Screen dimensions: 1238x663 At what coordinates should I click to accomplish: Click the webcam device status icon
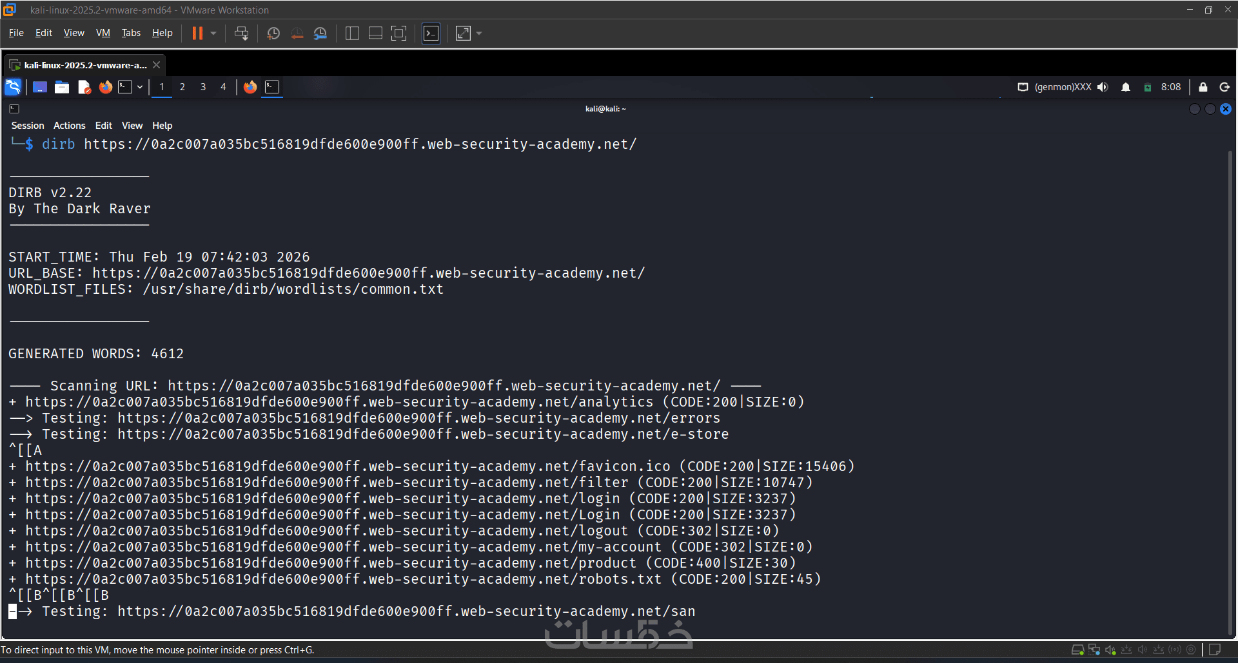(x=1191, y=650)
